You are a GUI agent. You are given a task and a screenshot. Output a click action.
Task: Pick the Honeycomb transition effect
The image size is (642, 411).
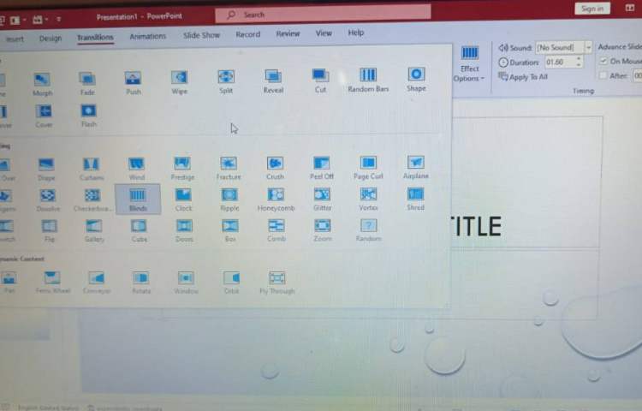pyautogui.click(x=276, y=198)
